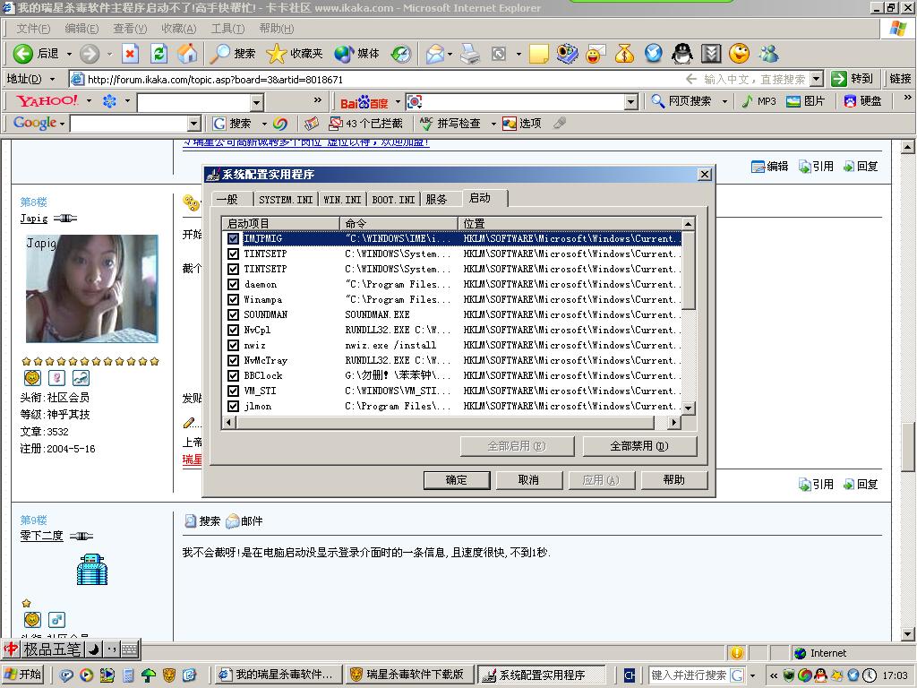Disable the SOUNDMAN startup entry checkbox
Screen dimensions: 917x688
234,314
